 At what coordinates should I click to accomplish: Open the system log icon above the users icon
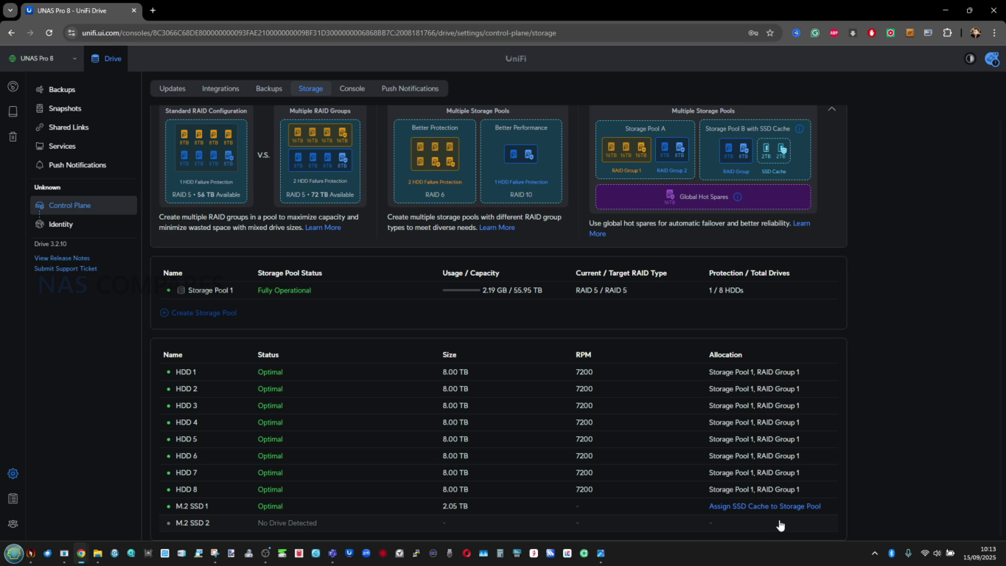click(x=13, y=499)
